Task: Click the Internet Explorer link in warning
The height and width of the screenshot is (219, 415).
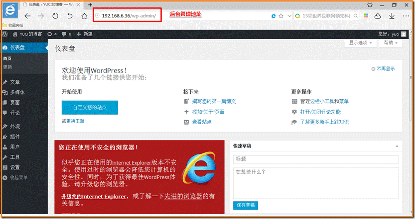Action: [132, 162]
